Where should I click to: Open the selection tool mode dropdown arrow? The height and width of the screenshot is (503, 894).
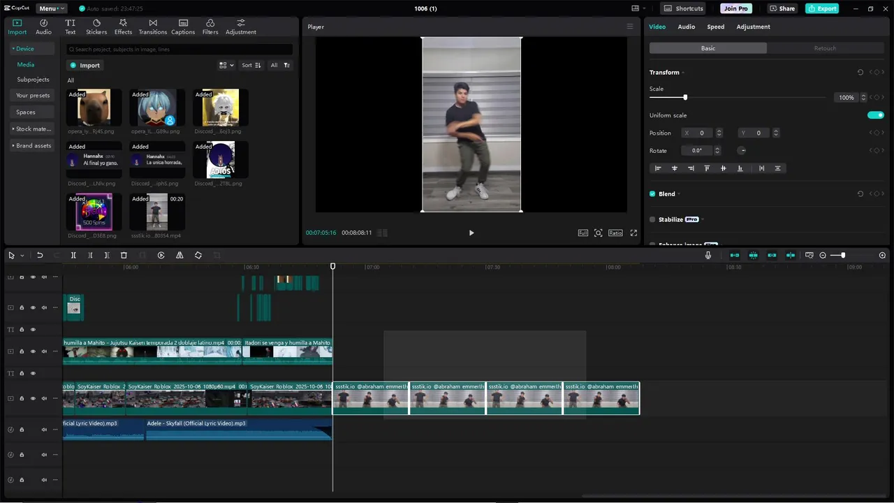click(22, 256)
